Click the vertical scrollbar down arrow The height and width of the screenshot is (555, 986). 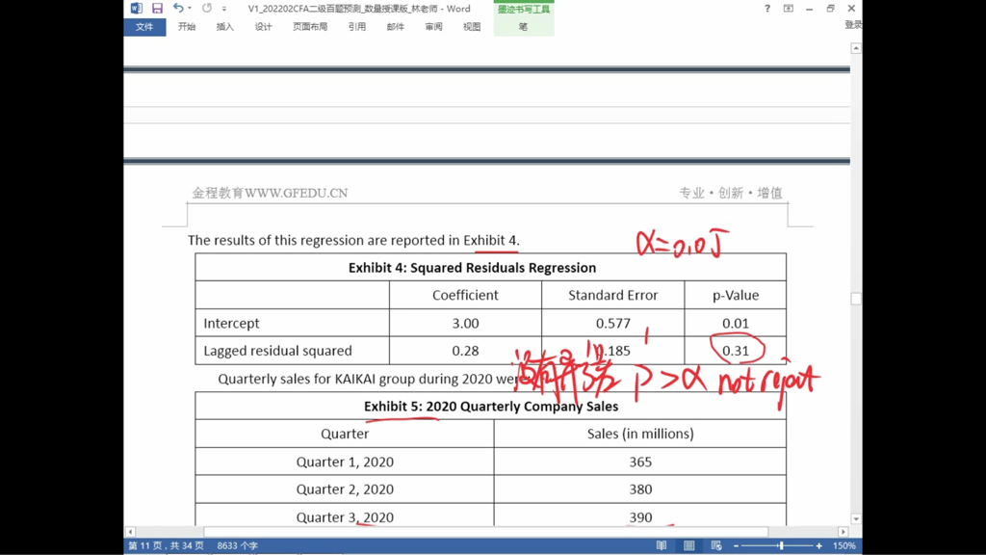point(856,519)
